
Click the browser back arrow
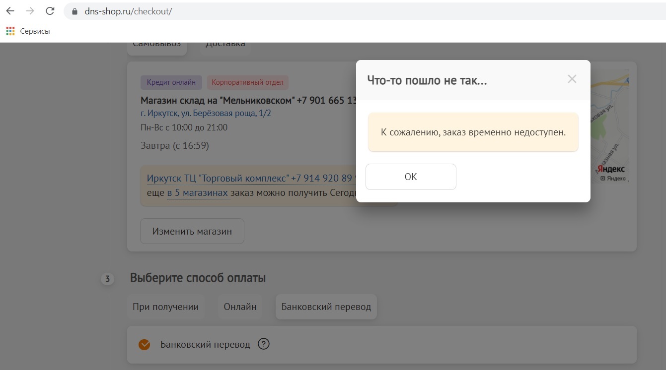(x=10, y=11)
